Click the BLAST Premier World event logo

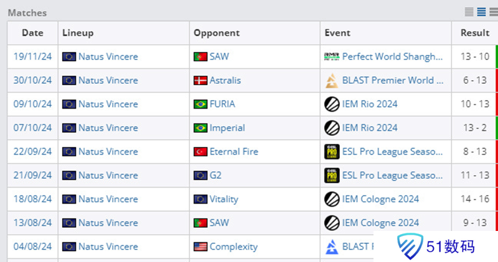(x=332, y=80)
